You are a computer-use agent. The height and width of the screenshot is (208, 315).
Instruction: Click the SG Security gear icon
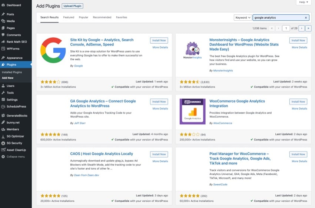[3, 143]
